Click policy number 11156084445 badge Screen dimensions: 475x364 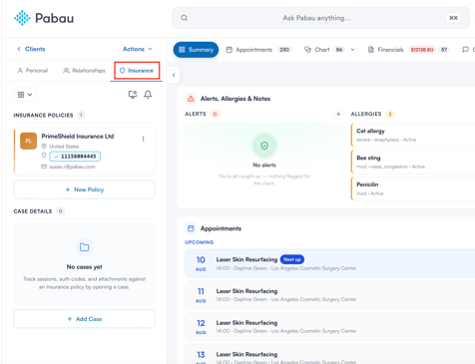pos(75,157)
